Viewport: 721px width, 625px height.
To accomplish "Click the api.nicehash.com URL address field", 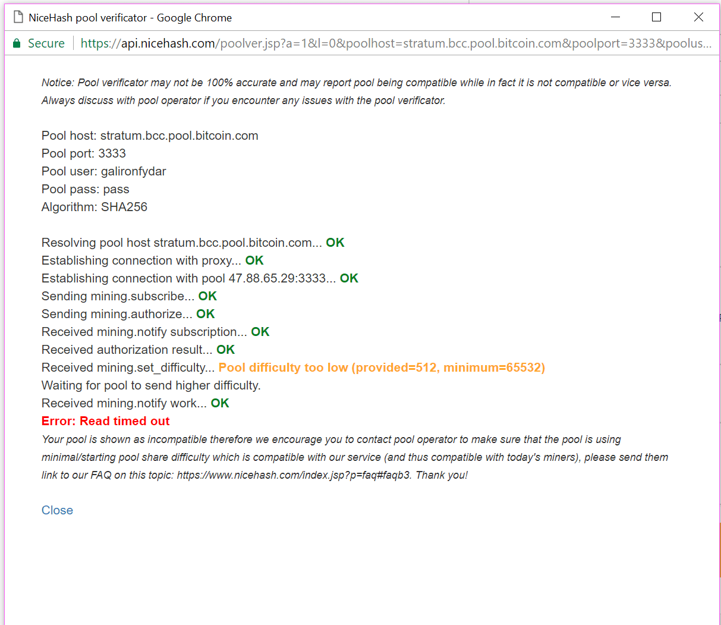I will pos(396,43).
